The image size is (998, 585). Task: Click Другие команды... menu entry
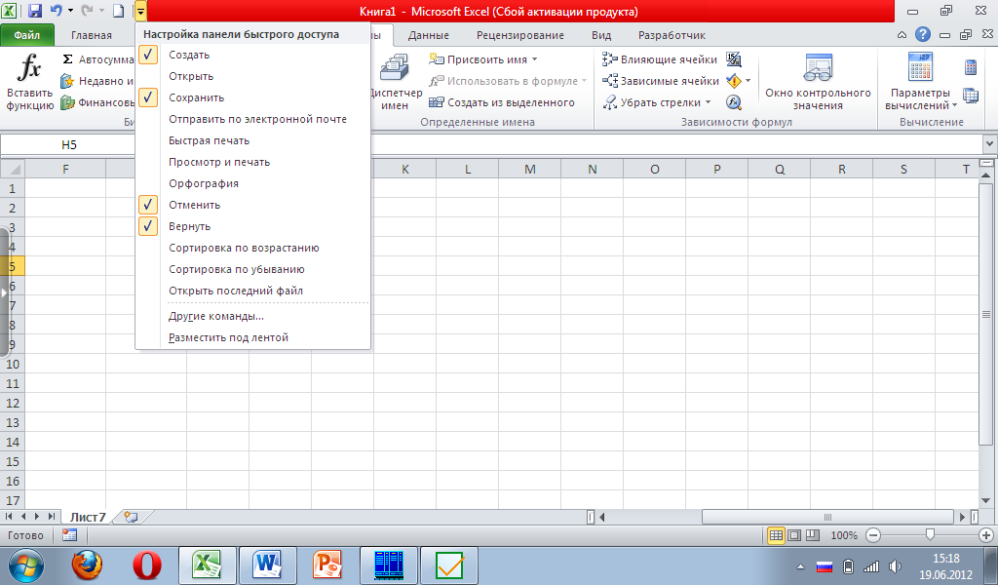pyautogui.click(x=252, y=316)
